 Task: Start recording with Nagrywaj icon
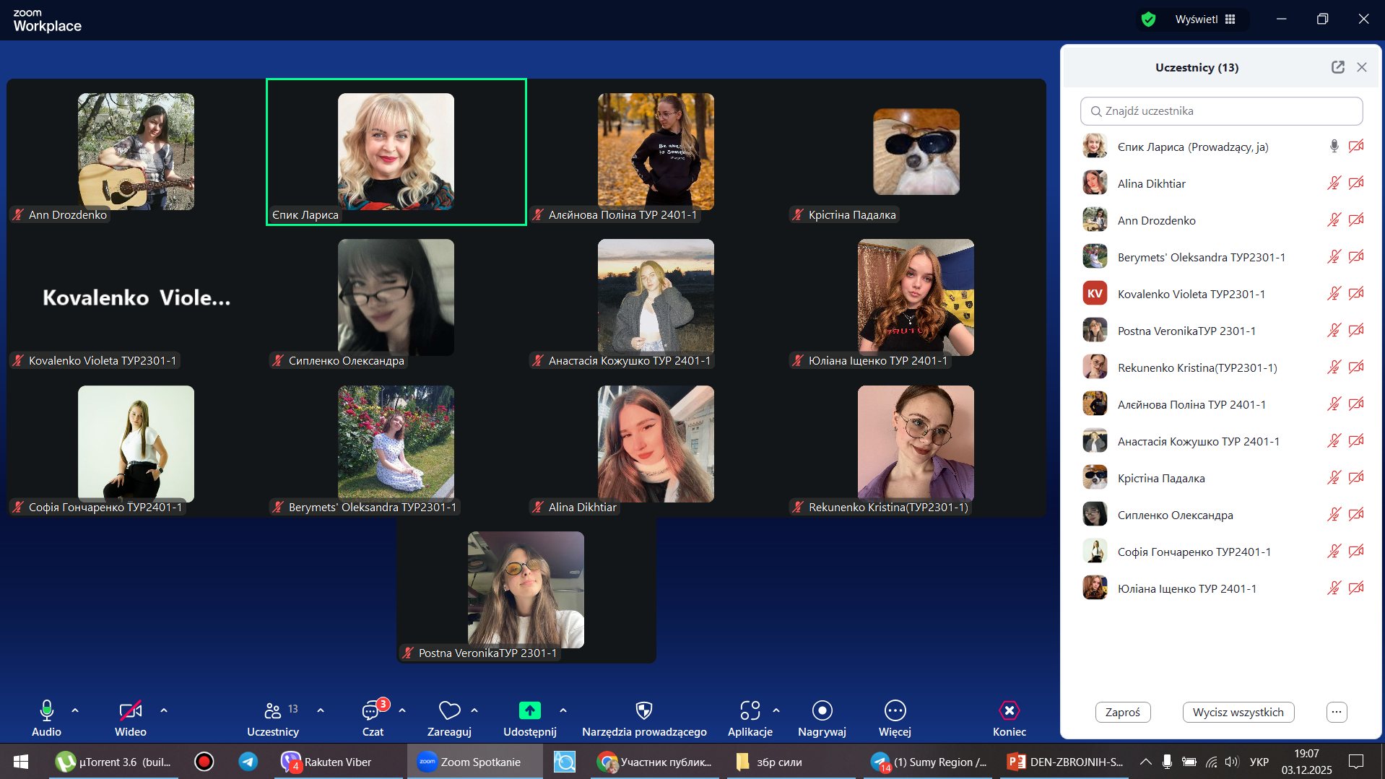(x=822, y=711)
